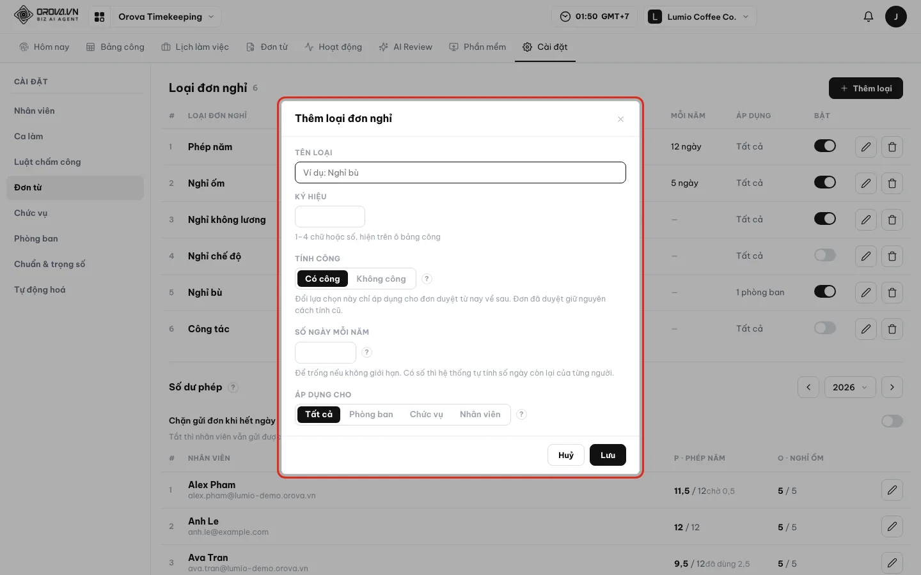Open the 01:50 GMT+7 clock button
Screen dimensions: 921x575
pos(594,17)
